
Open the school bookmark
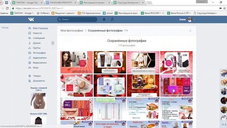[x=108, y=13]
